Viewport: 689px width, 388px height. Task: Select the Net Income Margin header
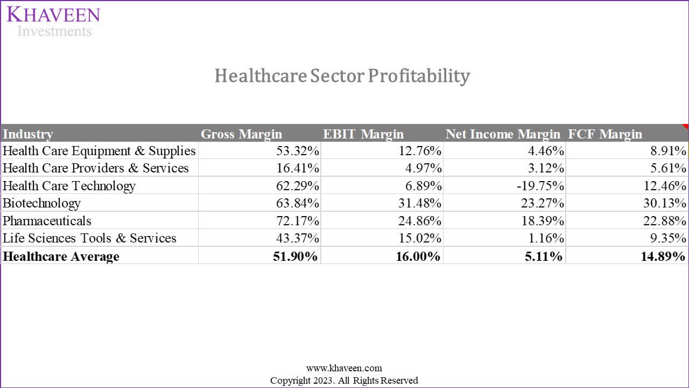(x=503, y=134)
